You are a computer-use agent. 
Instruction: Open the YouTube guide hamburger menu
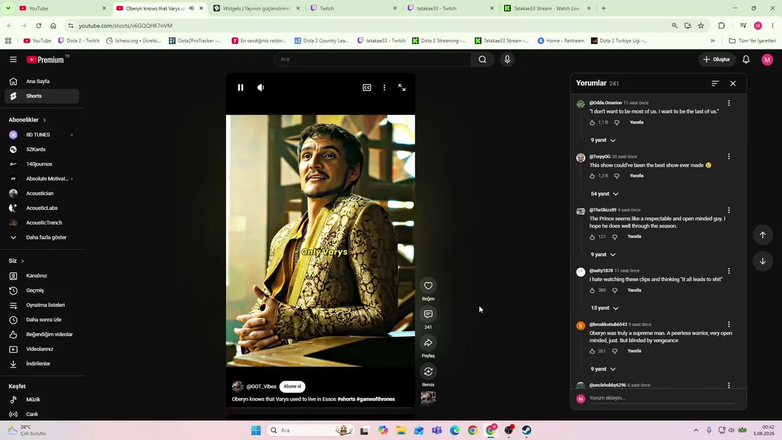click(13, 59)
